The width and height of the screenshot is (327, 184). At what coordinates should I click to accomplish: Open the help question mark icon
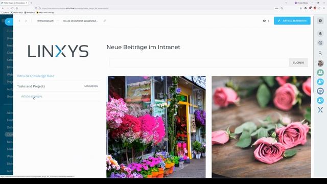coord(320,20)
